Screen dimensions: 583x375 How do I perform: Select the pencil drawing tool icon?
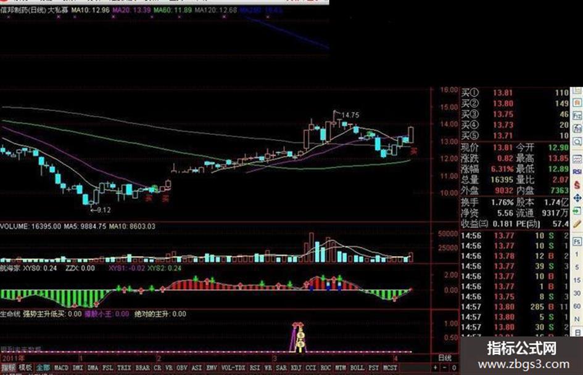[x=577, y=224]
